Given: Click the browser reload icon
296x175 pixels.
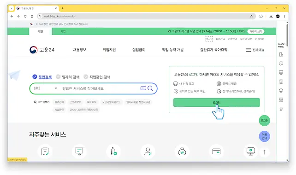Looking at the screenshot, I should coord(25,17).
